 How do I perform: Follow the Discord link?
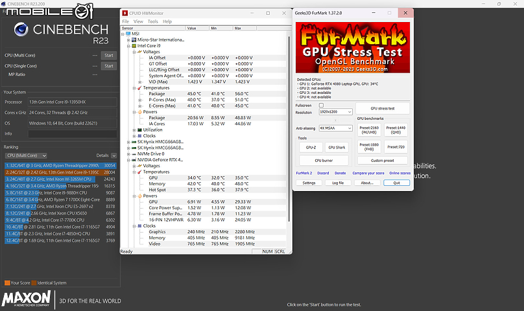click(x=323, y=173)
